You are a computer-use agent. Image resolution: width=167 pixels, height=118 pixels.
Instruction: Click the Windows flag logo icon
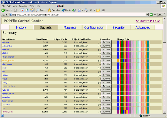click(163, 6)
